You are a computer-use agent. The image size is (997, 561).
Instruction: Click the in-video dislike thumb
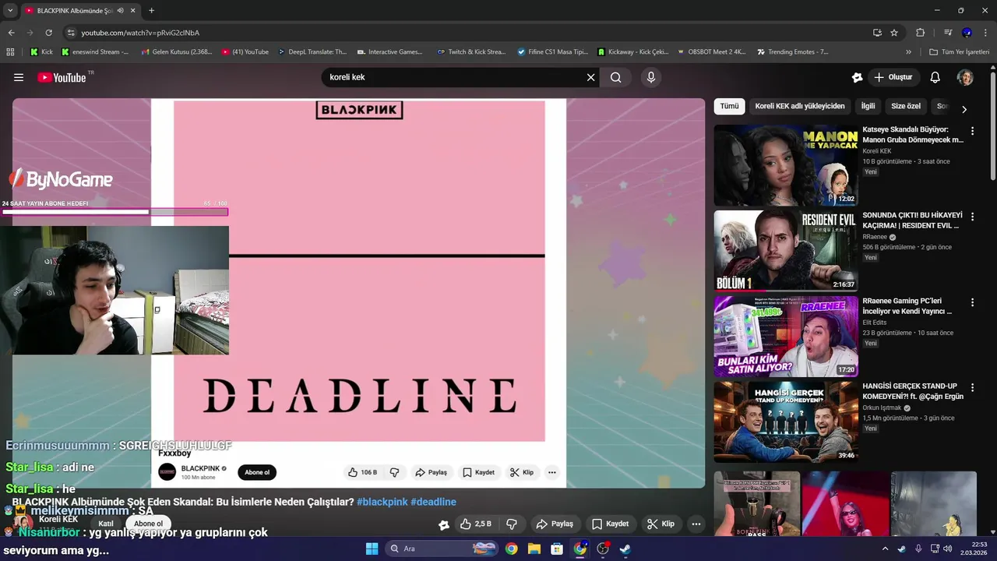click(x=394, y=472)
